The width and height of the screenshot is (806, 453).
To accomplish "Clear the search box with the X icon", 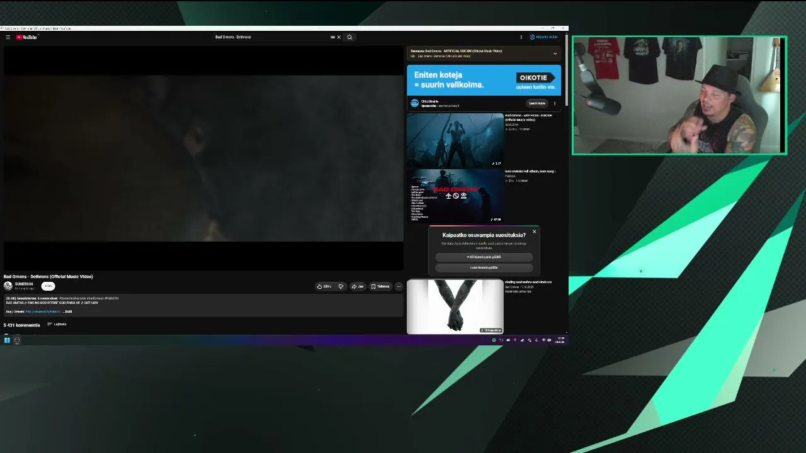I will tap(339, 37).
